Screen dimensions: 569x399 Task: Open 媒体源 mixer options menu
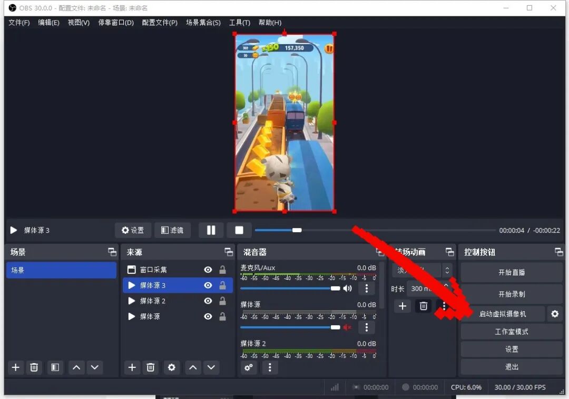367,327
